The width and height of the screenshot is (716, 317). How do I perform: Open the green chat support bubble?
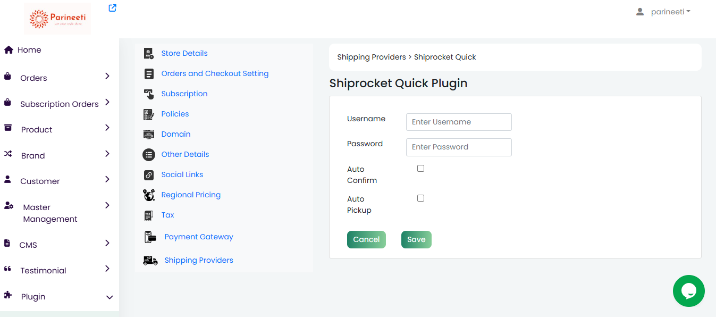pyautogui.click(x=688, y=291)
